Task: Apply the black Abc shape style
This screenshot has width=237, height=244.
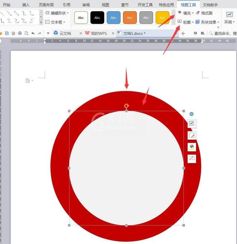Action: 97,18
